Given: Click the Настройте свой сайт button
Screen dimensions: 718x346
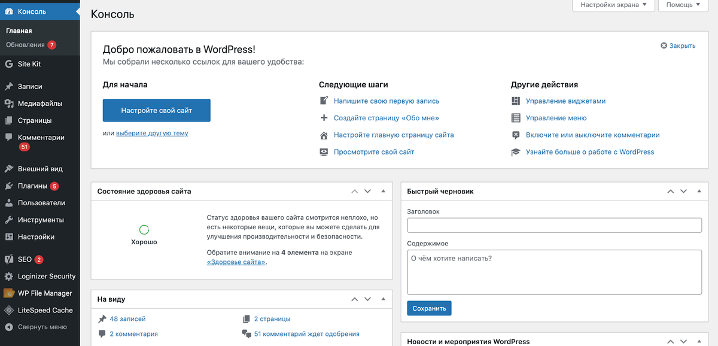Looking at the screenshot, I should pyautogui.click(x=157, y=111).
